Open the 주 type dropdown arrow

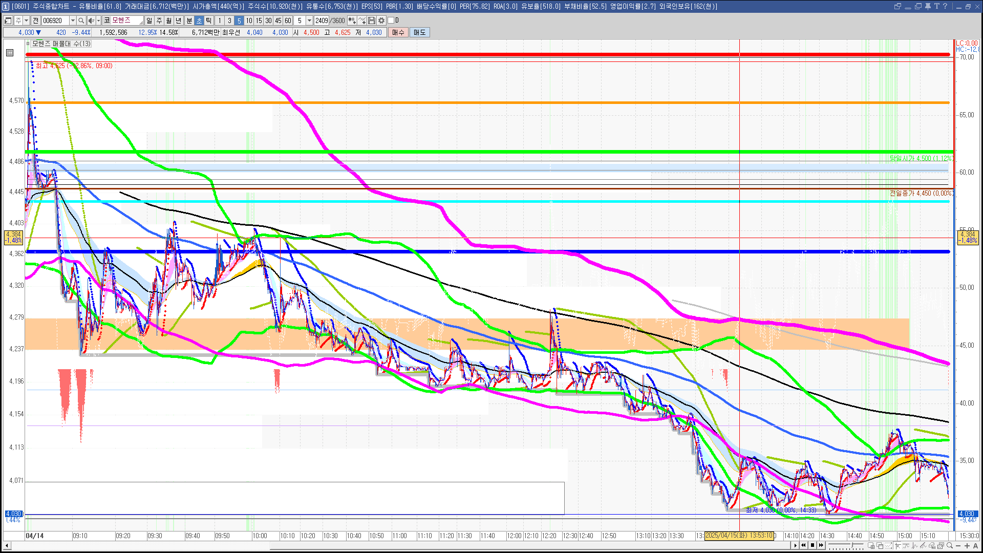coord(26,20)
